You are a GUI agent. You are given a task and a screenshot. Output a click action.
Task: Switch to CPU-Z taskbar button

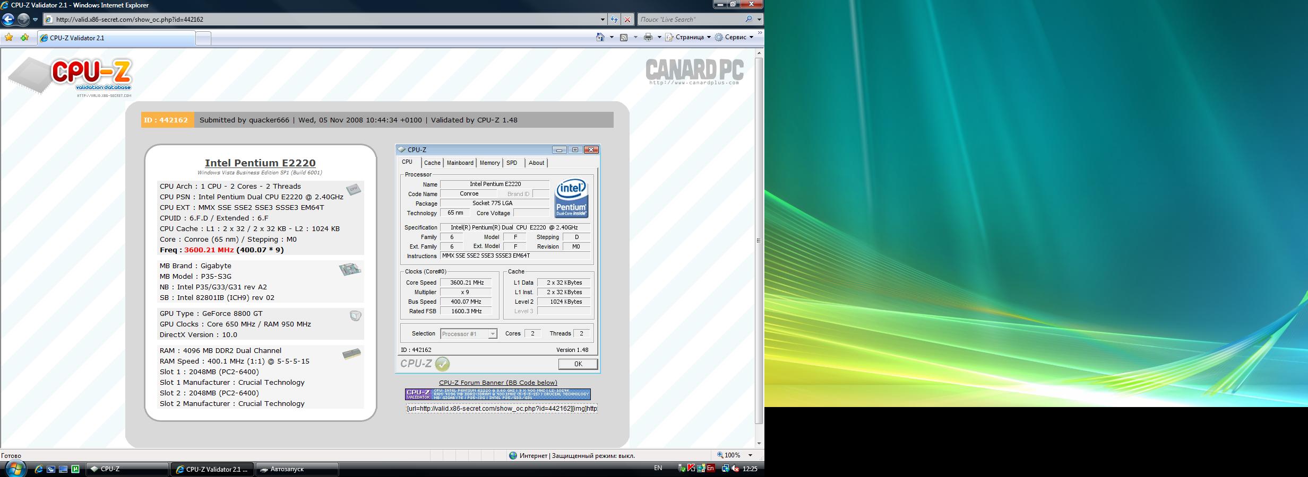click(x=127, y=469)
